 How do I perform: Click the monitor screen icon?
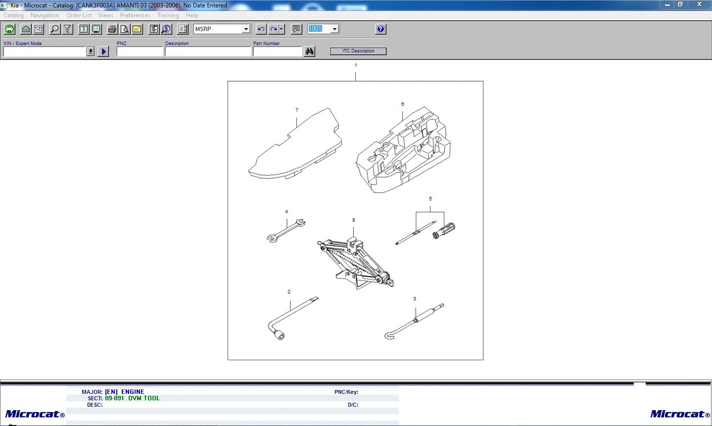tap(96, 29)
